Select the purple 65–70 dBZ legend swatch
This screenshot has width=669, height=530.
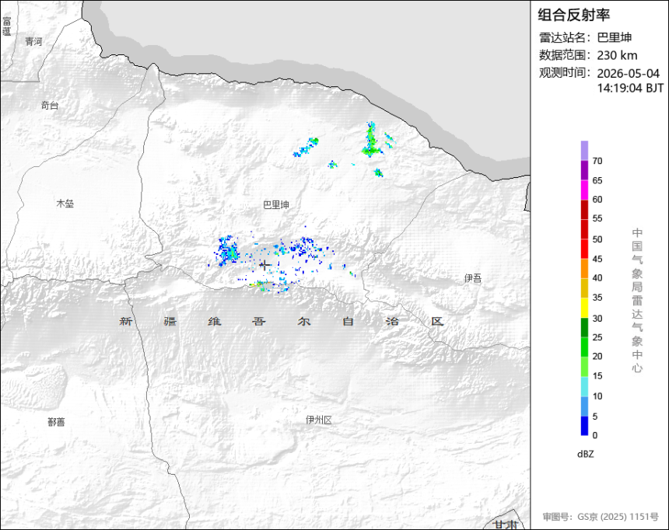(x=584, y=170)
